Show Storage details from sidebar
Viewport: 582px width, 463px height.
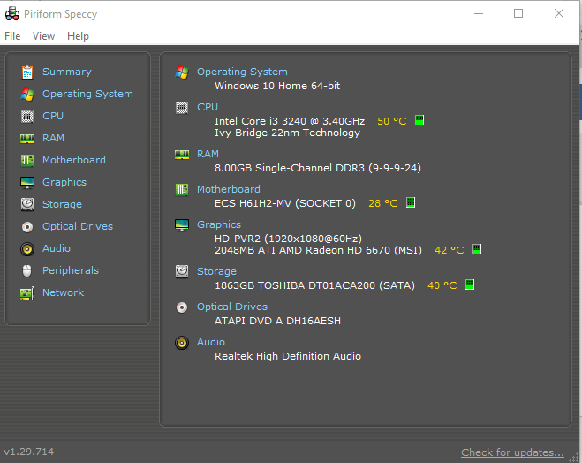pyautogui.click(x=62, y=204)
